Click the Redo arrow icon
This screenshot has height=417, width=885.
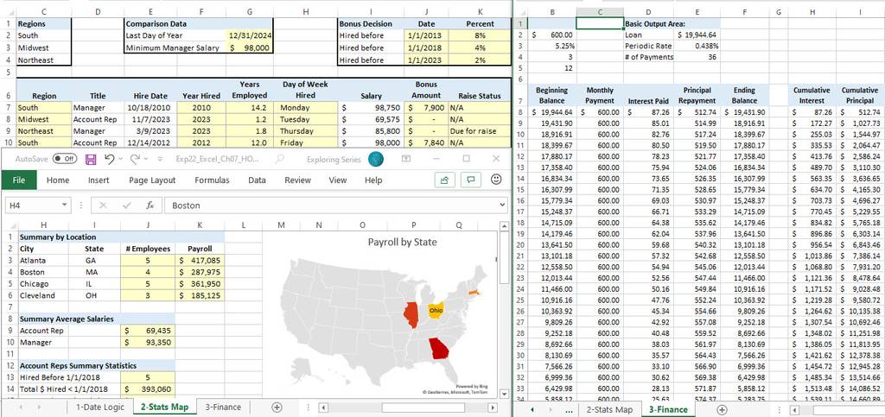point(135,160)
